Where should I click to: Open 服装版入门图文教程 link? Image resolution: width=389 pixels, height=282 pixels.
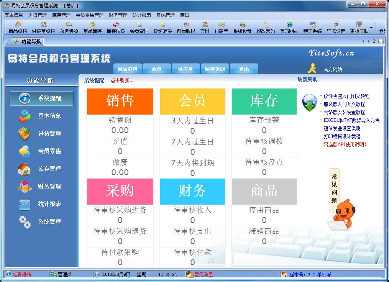coord(344,105)
